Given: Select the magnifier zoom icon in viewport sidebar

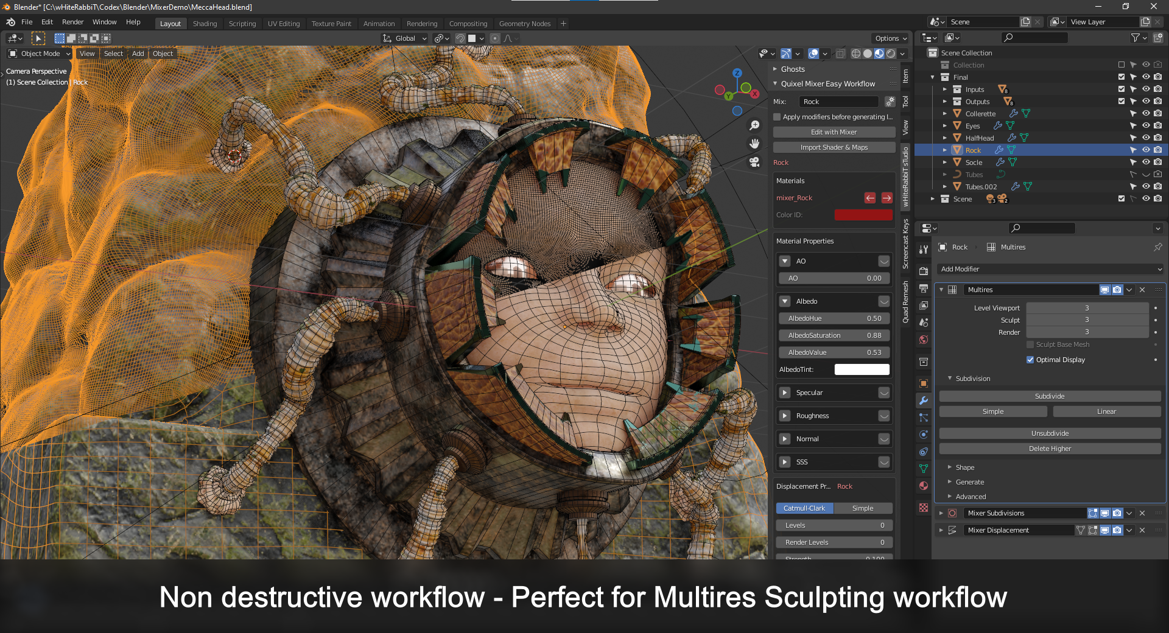Looking at the screenshot, I should [x=754, y=125].
